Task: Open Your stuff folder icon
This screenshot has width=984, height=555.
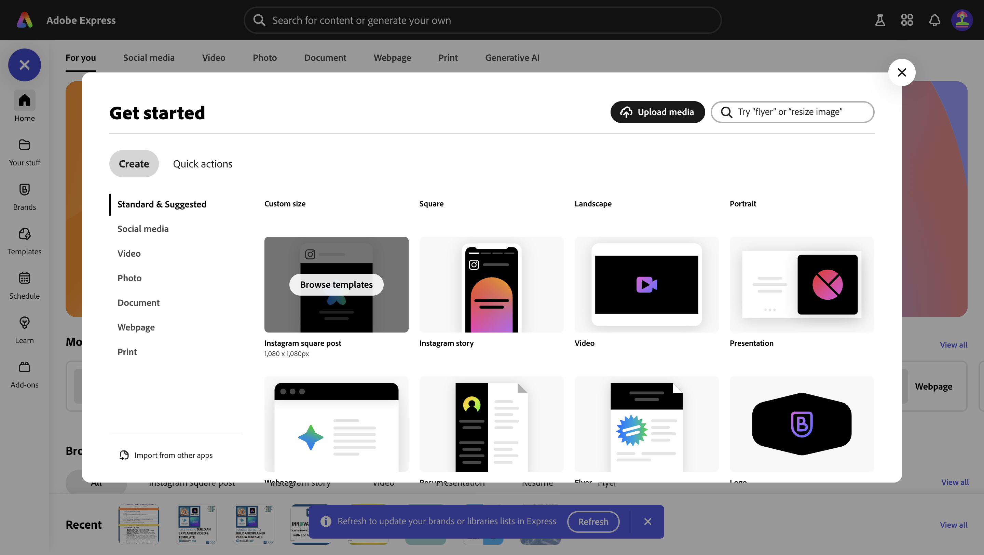Action: pyautogui.click(x=25, y=145)
